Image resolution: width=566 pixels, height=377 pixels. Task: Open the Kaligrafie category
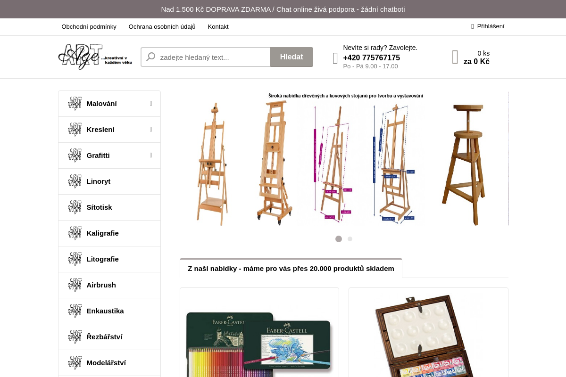click(x=109, y=233)
